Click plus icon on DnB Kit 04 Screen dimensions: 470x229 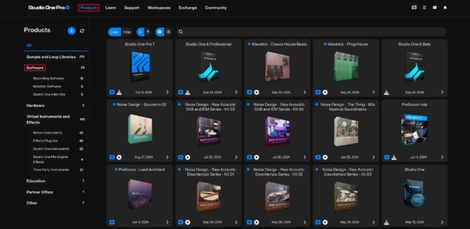[x=249, y=157]
